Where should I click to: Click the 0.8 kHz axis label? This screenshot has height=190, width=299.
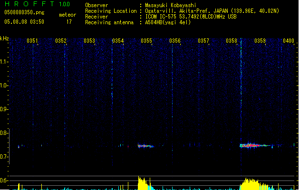tap(4, 133)
